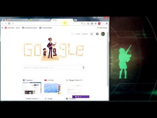This screenshot has height=118, width=157.
Task: Click the zoom magnifier icon in address bar
Action: [82, 23]
